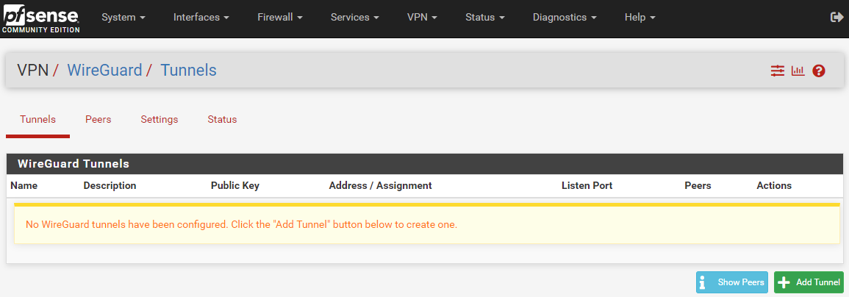Click the logout icon in the navbar
Image resolution: width=849 pixels, height=297 pixels.
[837, 18]
